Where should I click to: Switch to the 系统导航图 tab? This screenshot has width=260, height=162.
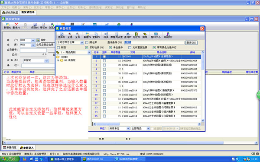[x=10, y=13]
